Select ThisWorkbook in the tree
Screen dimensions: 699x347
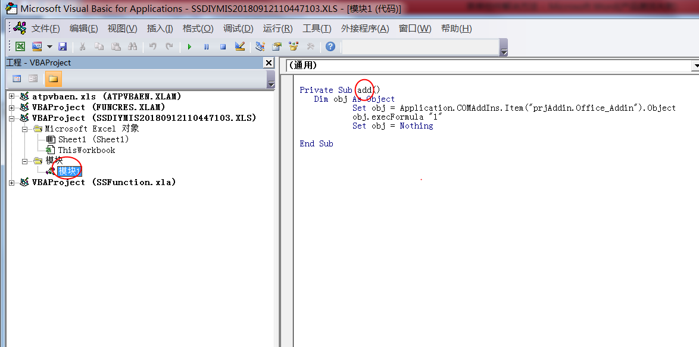86,150
